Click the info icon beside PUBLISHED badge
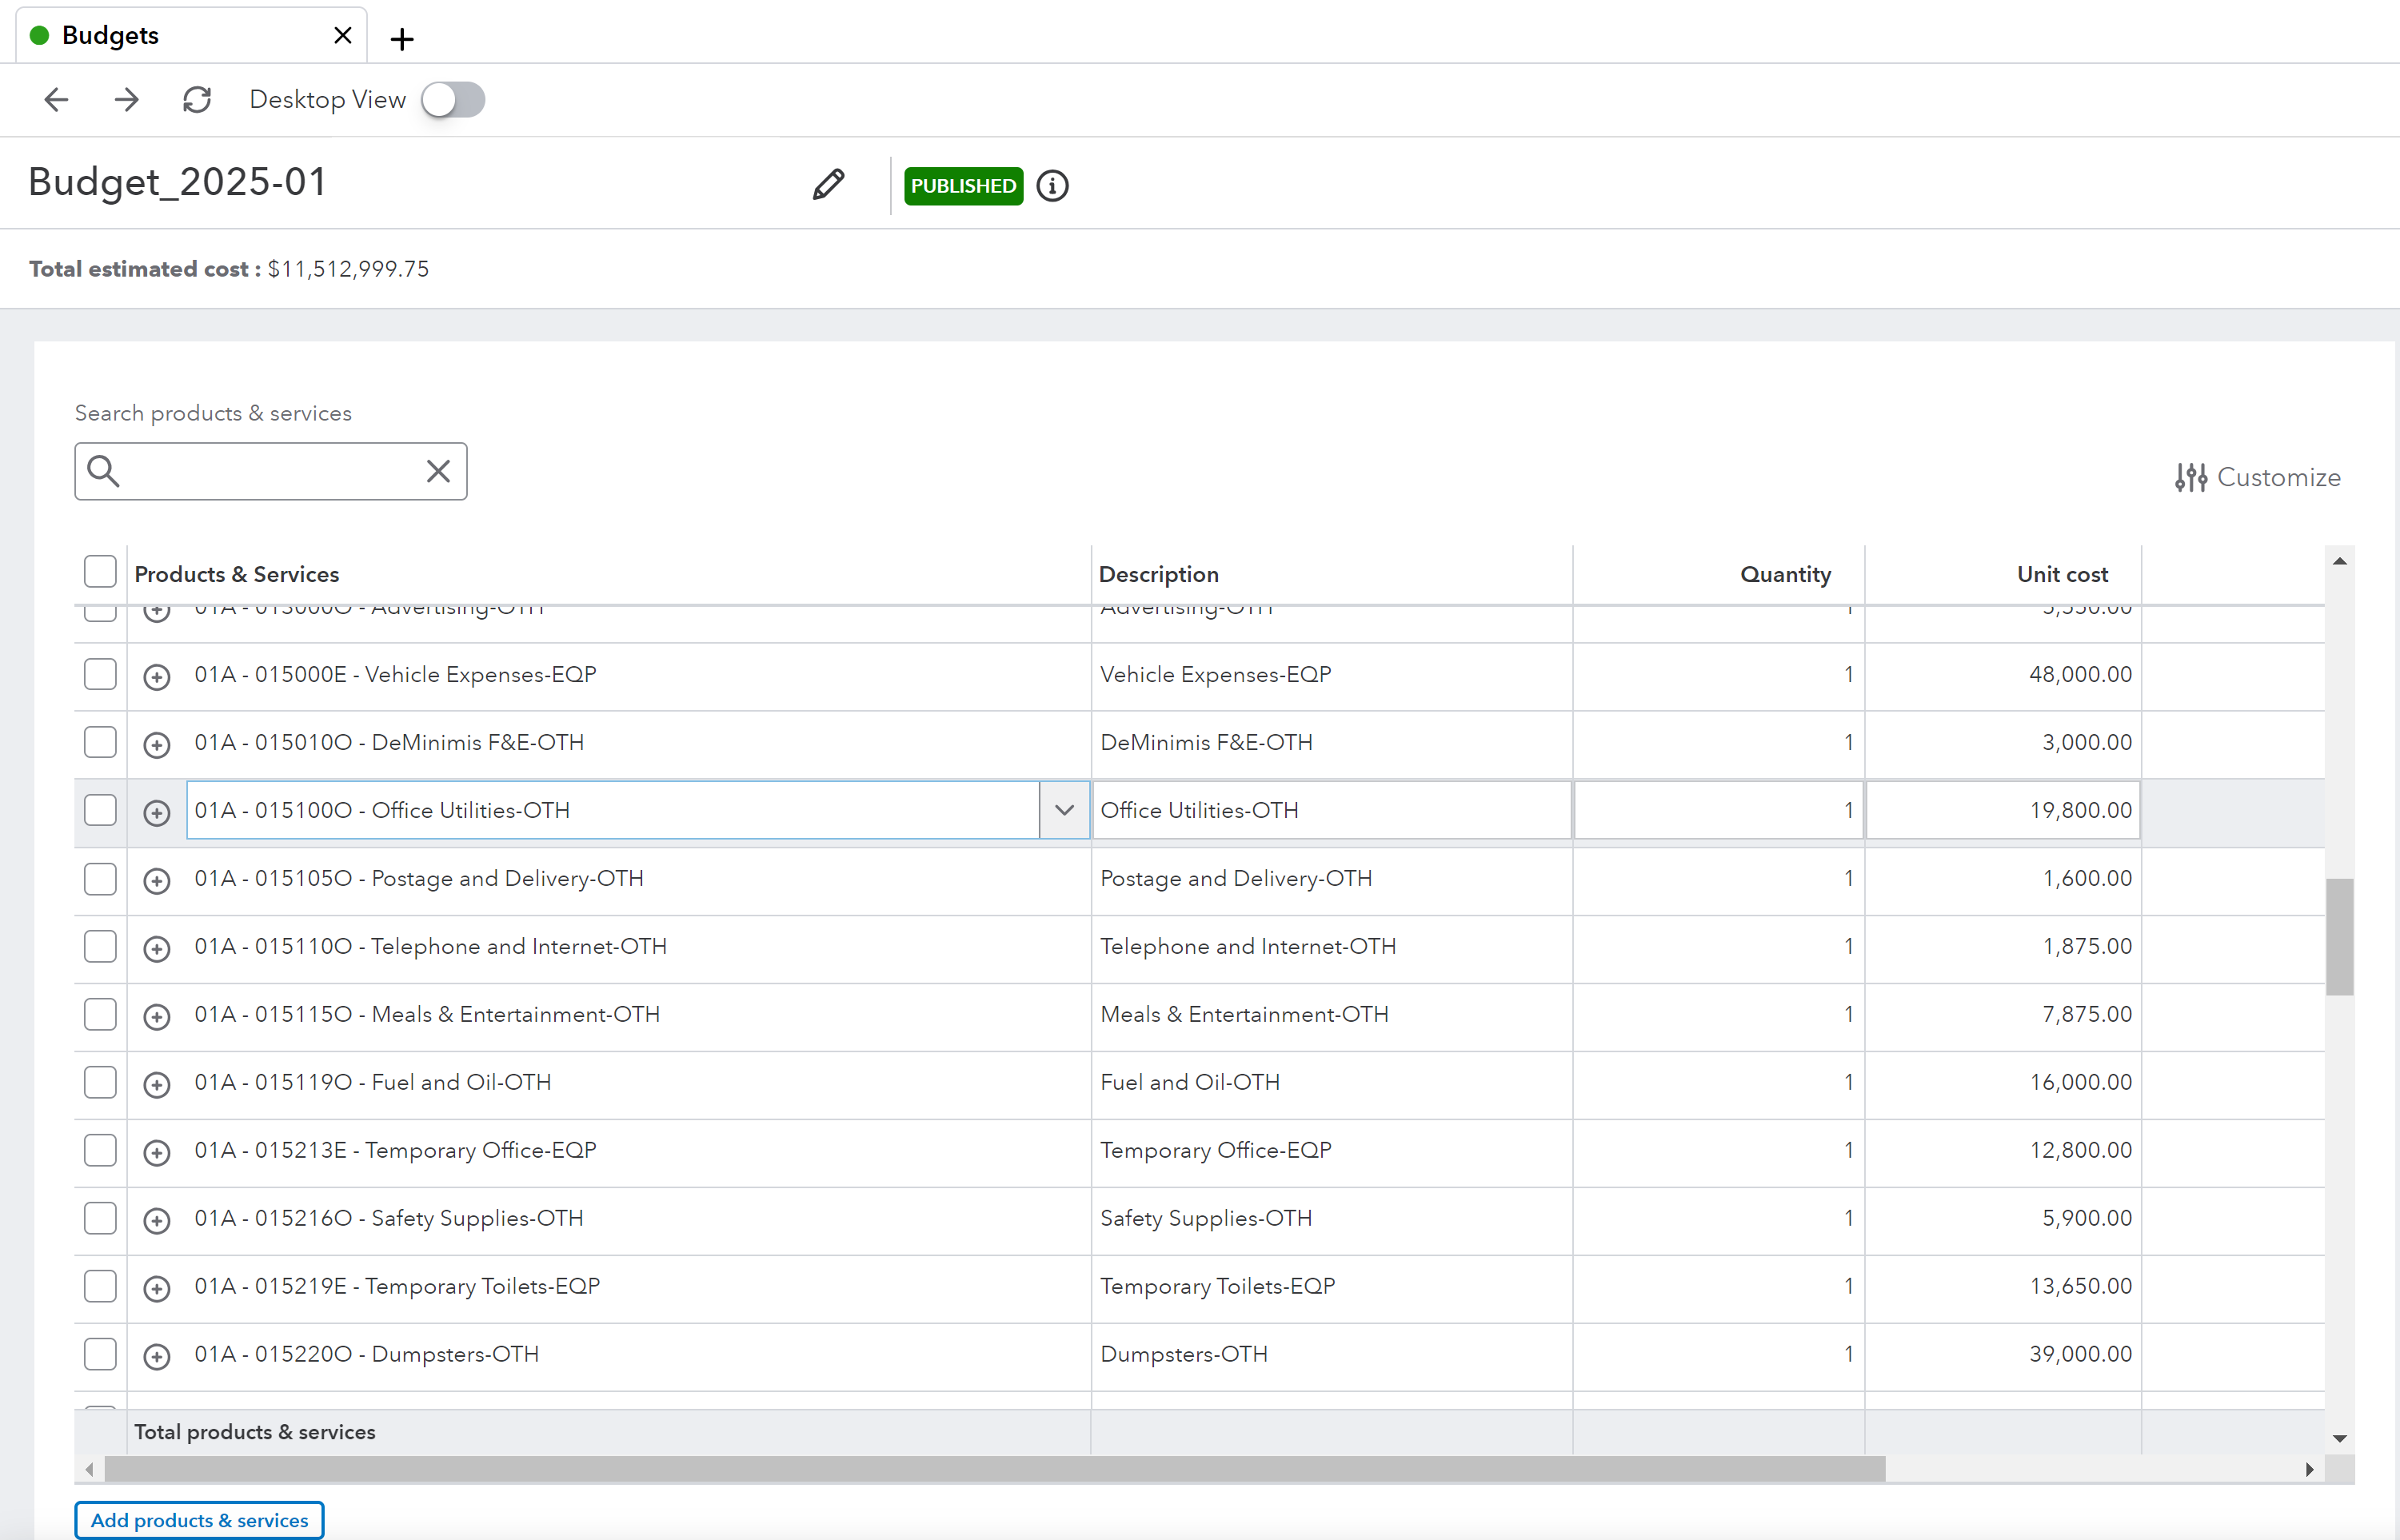This screenshot has width=2400, height=1540. click(1052, 186)
